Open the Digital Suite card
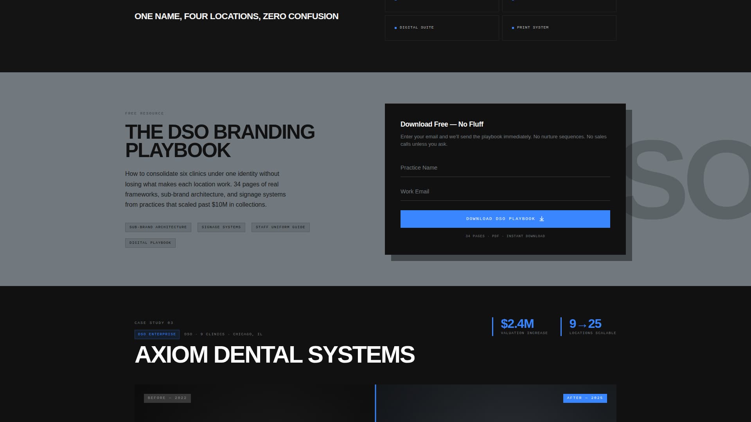 [x=442, y=28]
